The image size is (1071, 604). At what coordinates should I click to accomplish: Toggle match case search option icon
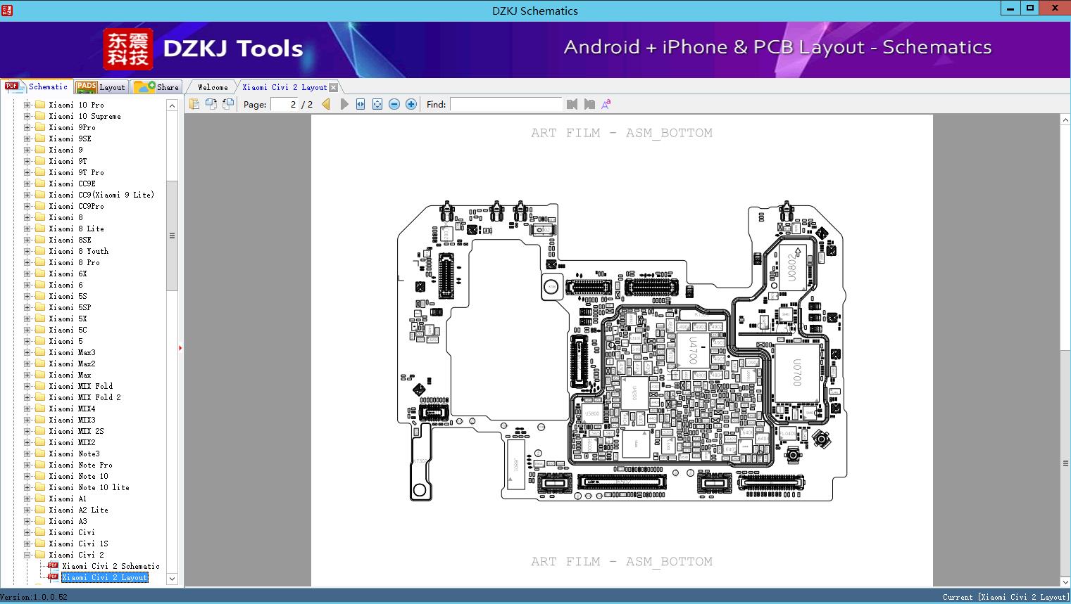606,104
